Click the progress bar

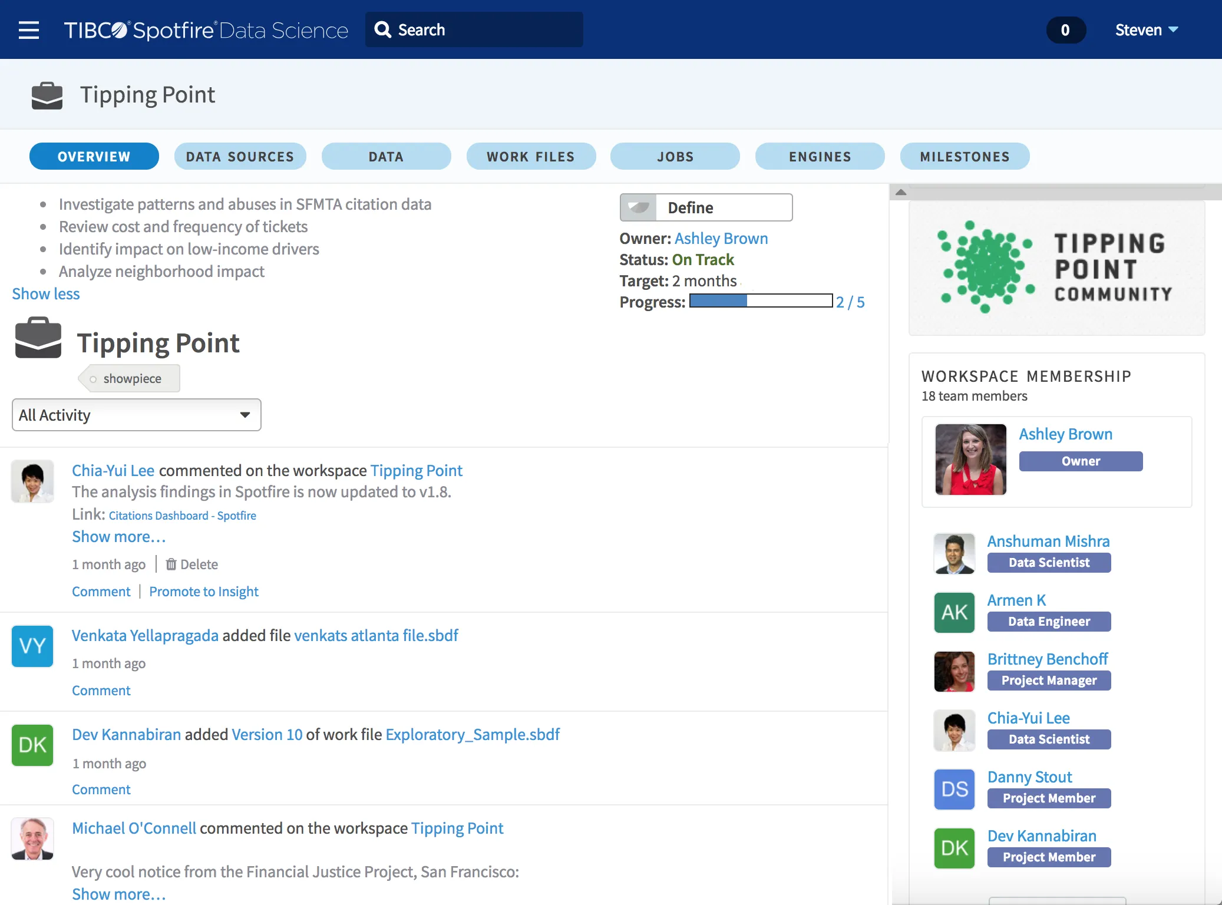(x=761, y=301)
